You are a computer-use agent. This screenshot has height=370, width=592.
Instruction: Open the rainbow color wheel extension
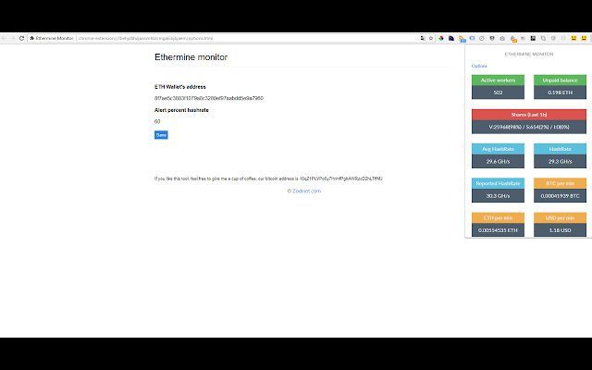441,38
